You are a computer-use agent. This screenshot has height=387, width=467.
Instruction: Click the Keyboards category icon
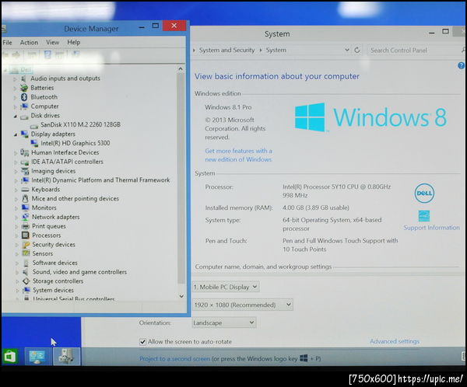pyautogui.click(x=25, y=190)
